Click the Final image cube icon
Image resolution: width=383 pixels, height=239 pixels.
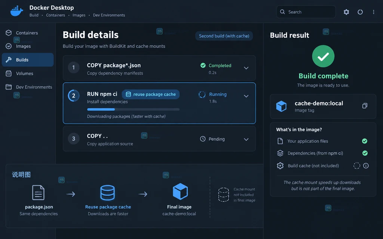(180, 192)
